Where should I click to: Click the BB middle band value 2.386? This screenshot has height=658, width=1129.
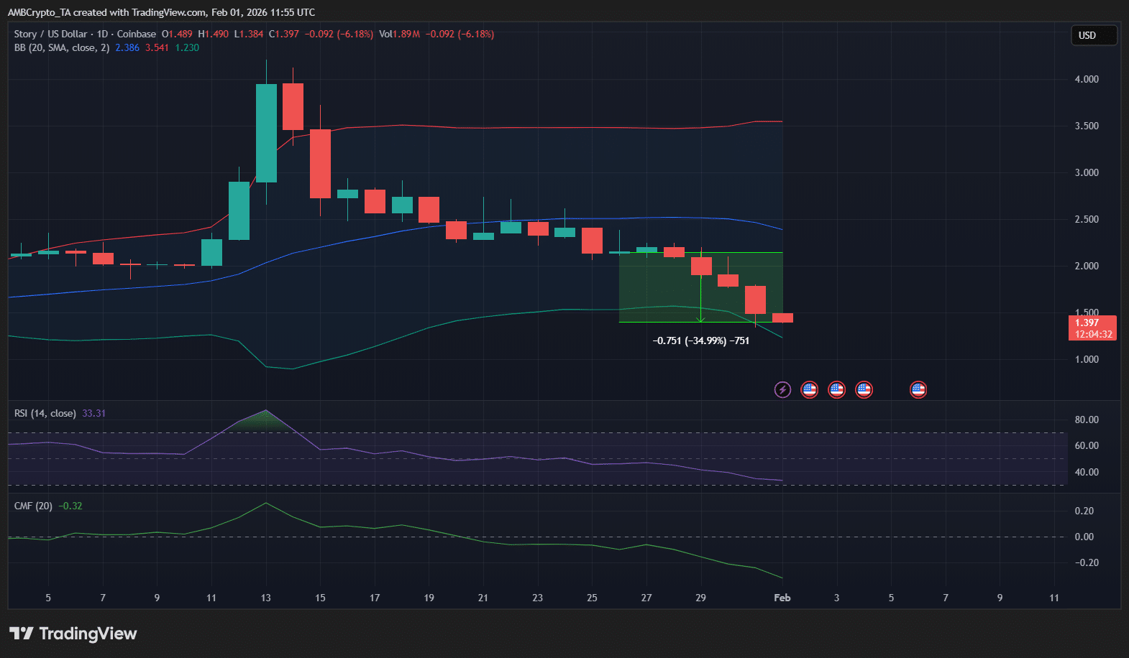127,47
